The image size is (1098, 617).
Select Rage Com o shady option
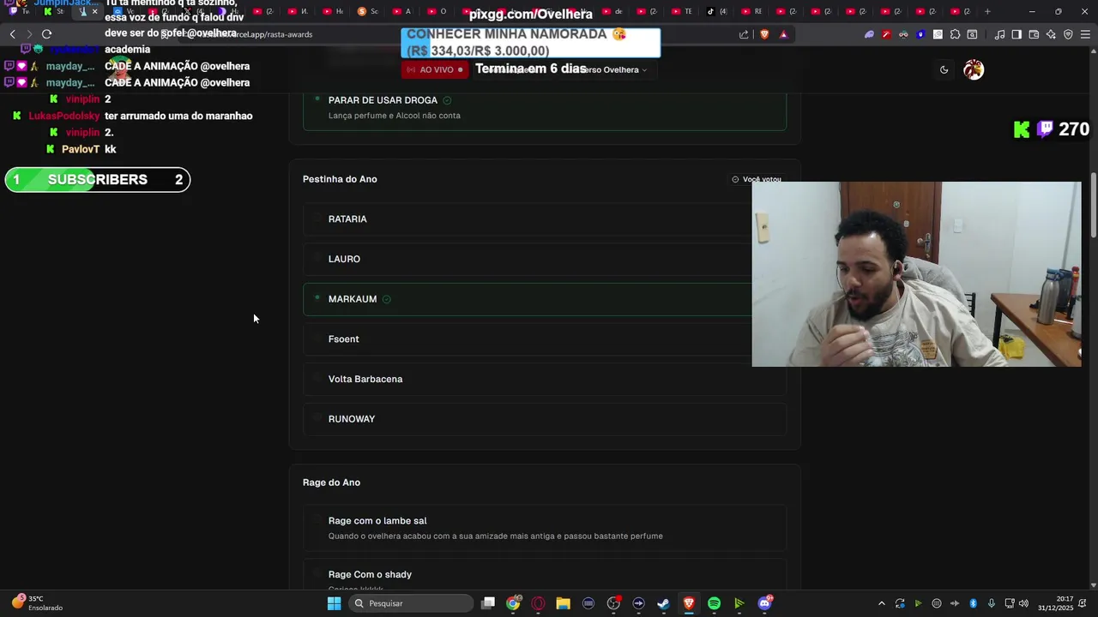[545, 574]
